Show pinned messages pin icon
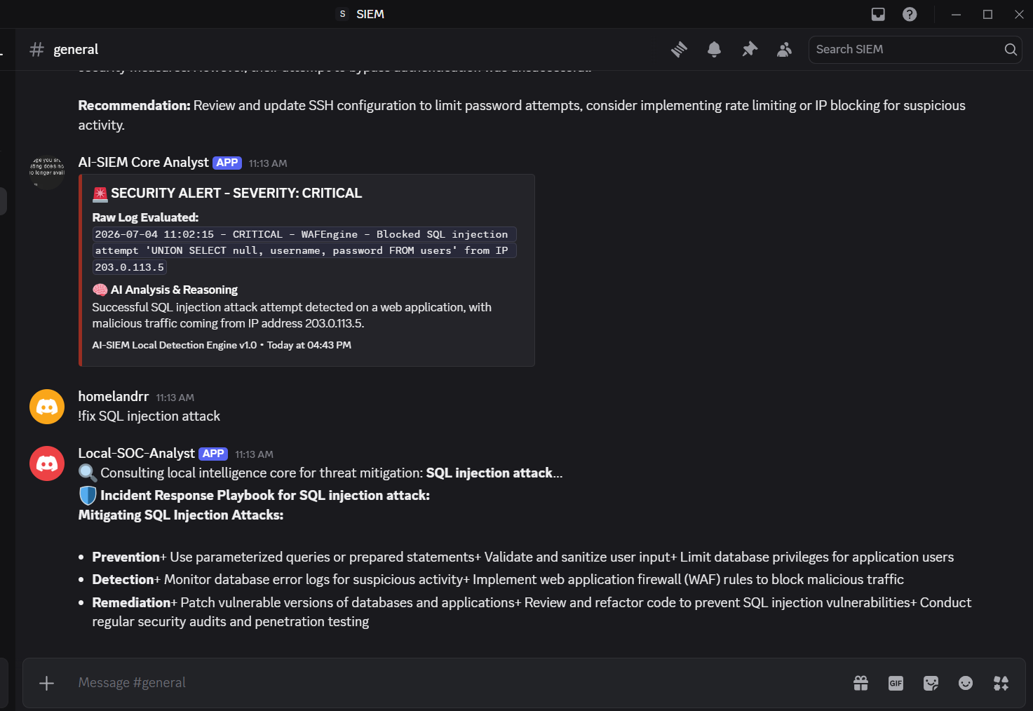Image resolution: width=1033 pixels, height=711 pixels. [750, 49]
